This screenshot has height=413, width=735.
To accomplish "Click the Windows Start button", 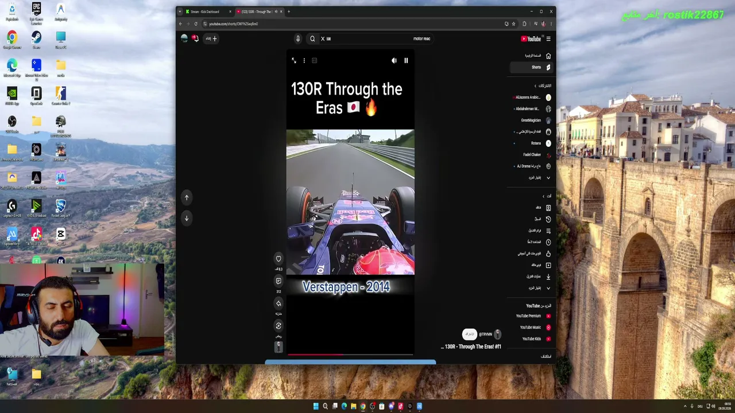I will click(x=316, y=406).
